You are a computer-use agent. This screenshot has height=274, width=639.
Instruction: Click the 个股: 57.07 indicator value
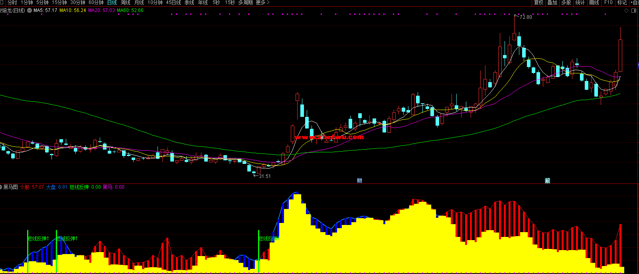(32, 187)
